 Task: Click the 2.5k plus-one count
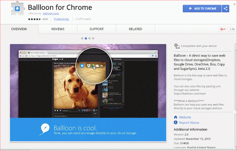(232, 29)
